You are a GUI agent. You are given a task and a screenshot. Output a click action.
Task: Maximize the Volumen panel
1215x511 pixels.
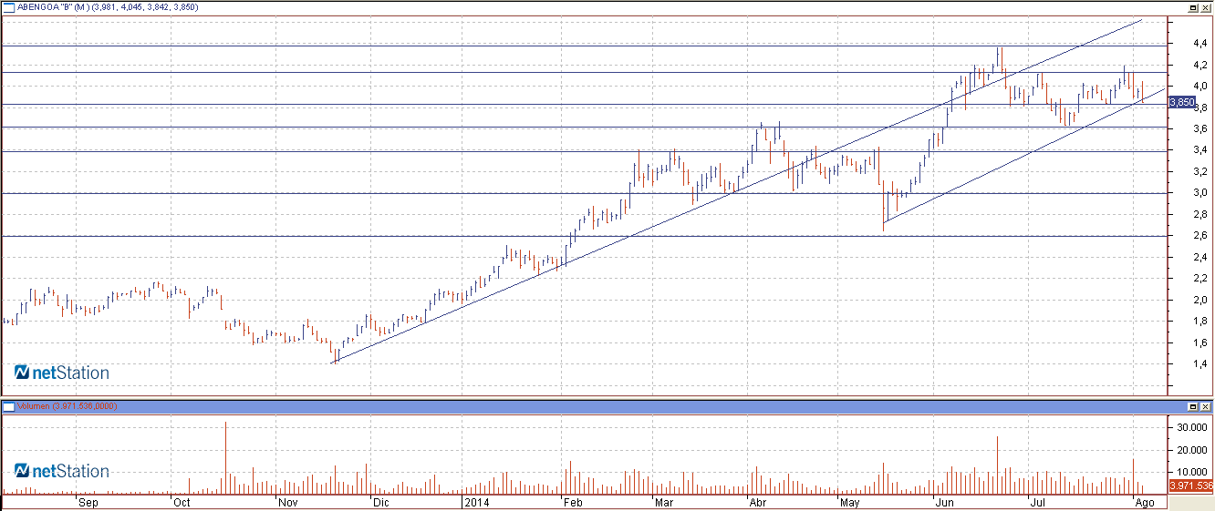pos(1193,405)
